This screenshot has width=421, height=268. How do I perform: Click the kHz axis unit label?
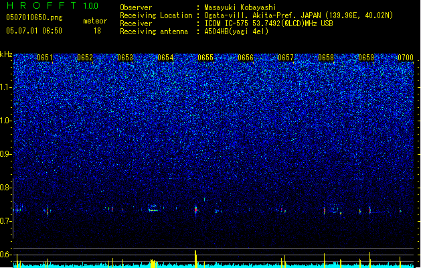(6, 54)
